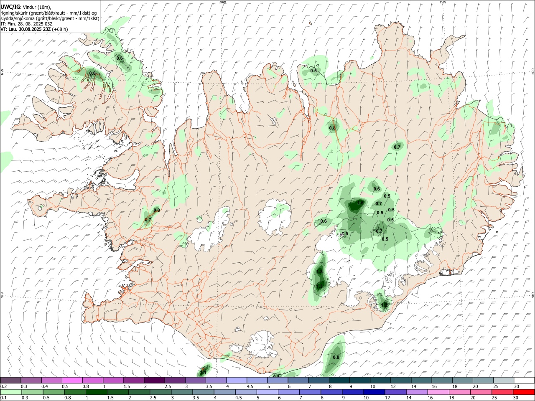Click the '15W' longitude label
The image size is (535, 401).
pos(442,2)
